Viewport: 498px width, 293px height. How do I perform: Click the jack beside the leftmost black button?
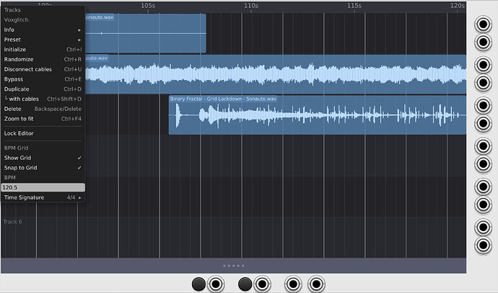pos(216,284)
